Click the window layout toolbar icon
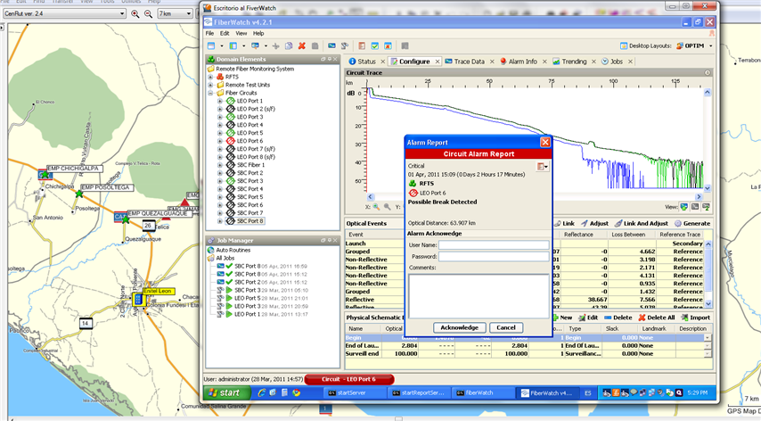 [x=211, y=45]
